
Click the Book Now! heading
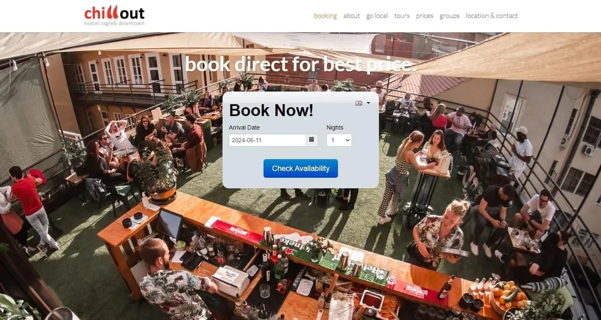271,110
